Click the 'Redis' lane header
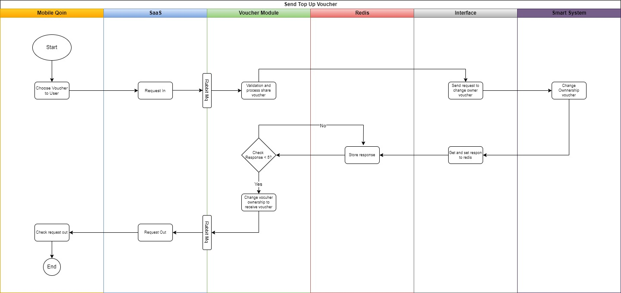Screen dimensions: 621x293 click(x=362, y=13)
